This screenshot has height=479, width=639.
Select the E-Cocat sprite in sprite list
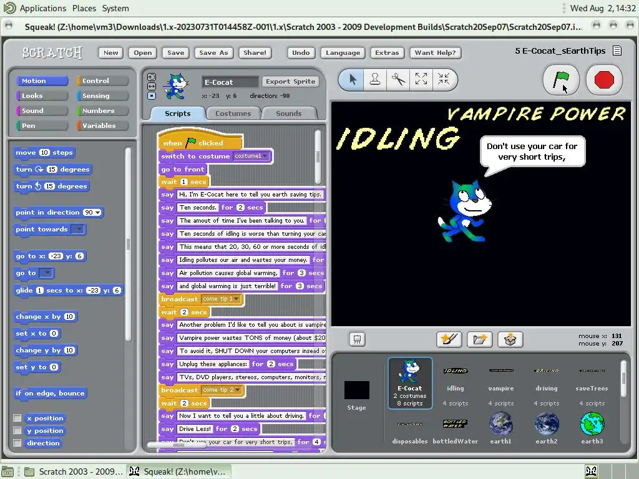[x=410, y=382]
